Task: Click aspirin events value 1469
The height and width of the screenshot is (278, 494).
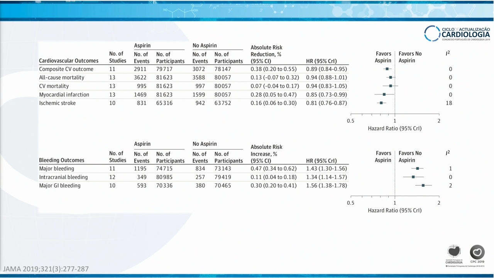Action: pyautogui.click(x=140, y=95)
